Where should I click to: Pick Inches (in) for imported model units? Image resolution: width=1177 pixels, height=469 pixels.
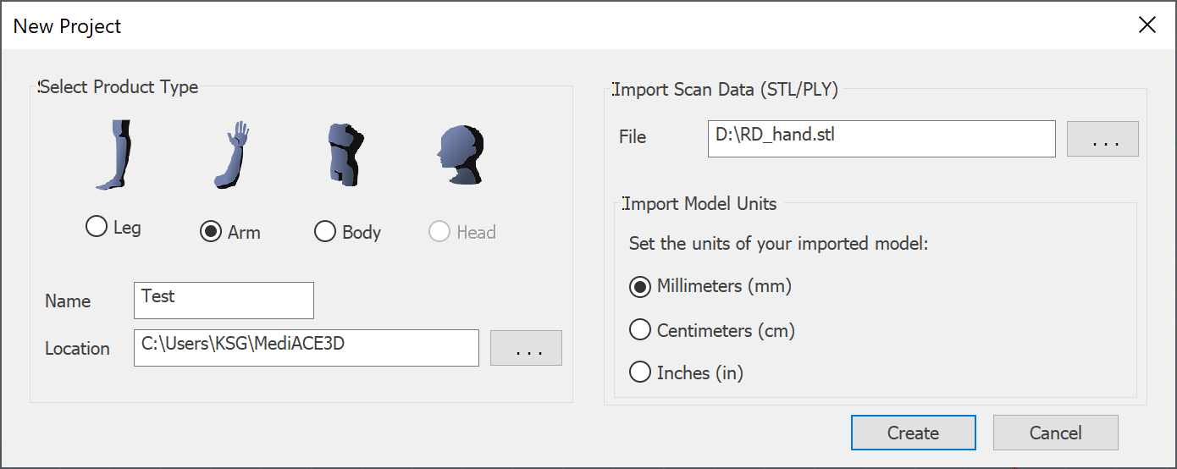click(686, 372)
